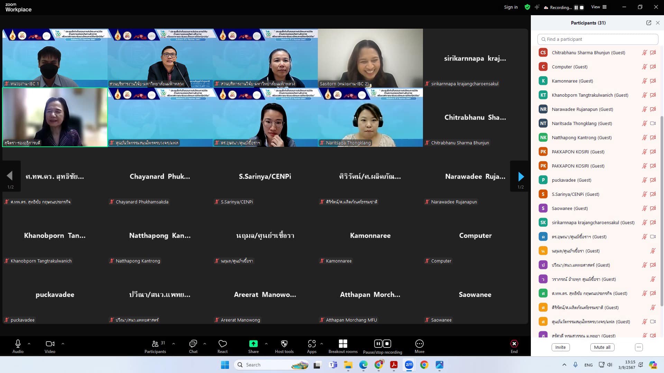Click the ENG language indicator
Image resolution: width=664 pixels, height=373 pixels.
pyautogui.click(x=588, y=365)
